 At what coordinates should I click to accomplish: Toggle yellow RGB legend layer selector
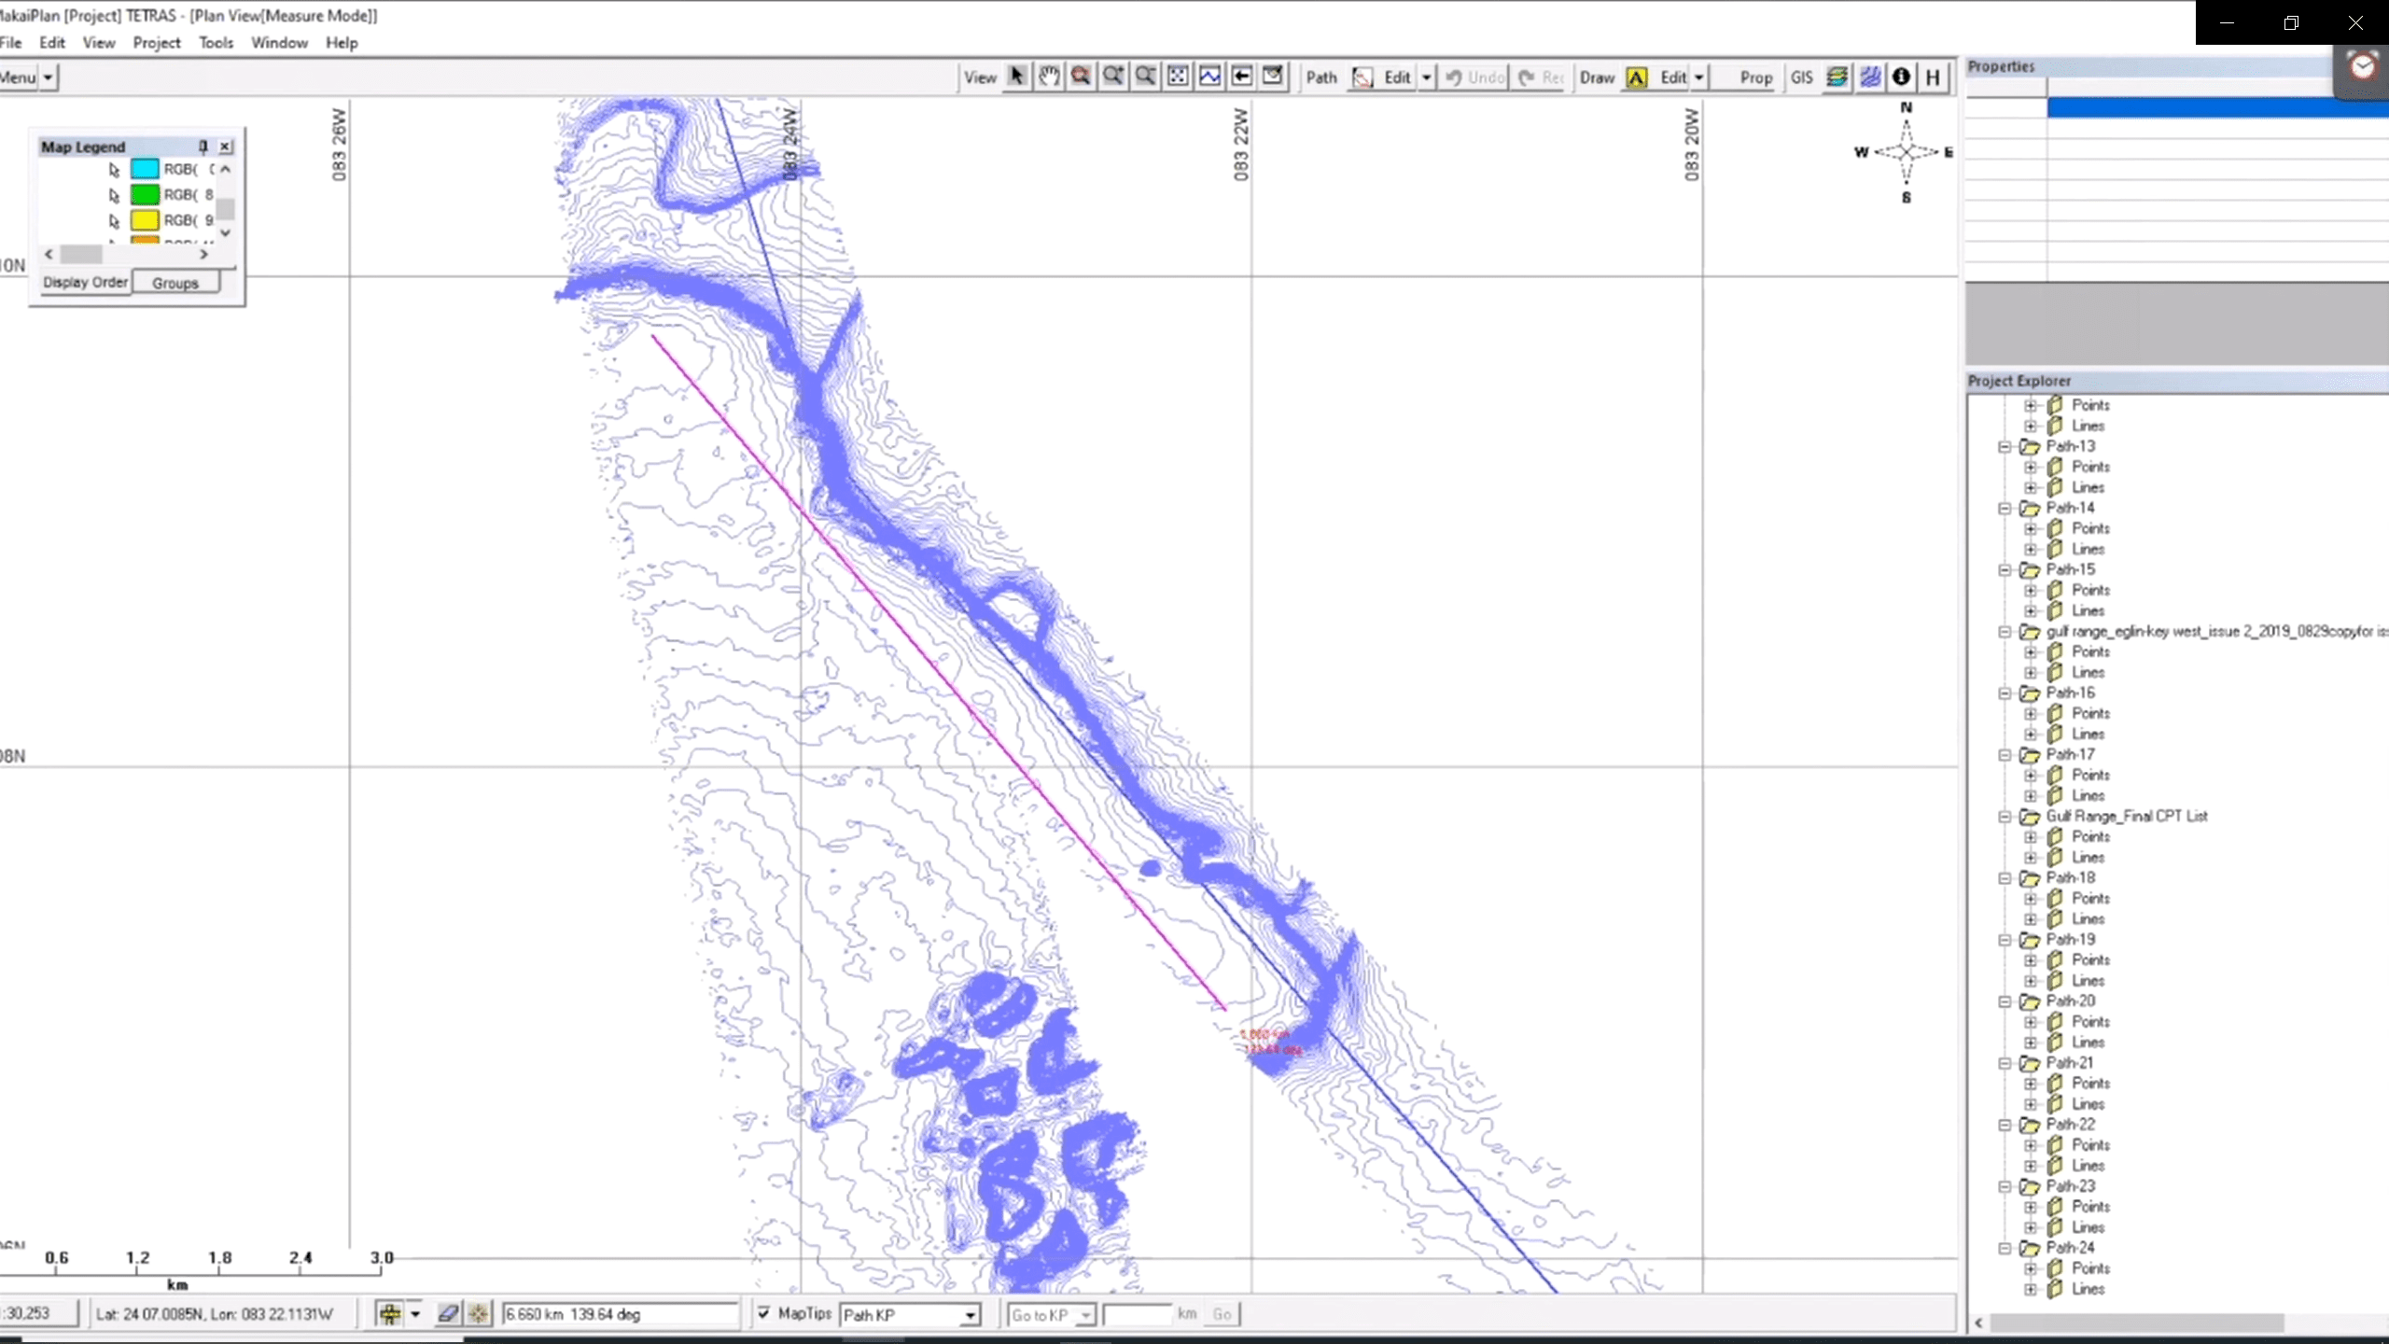(114, 221)
